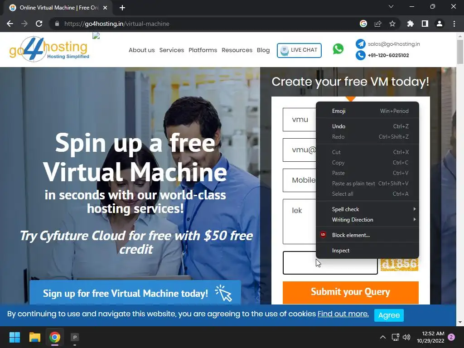
Task: Click the uBlock Origin icon in context menu
Action: (x=323, y=235)
